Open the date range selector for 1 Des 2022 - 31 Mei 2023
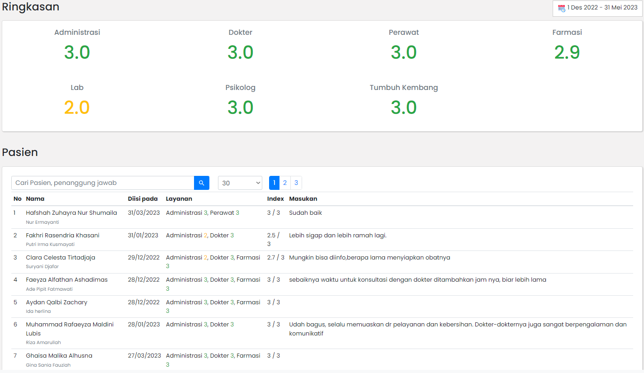The height and width of the screenshot is (373, 644). pyautogui.click(x=597, y=8)
